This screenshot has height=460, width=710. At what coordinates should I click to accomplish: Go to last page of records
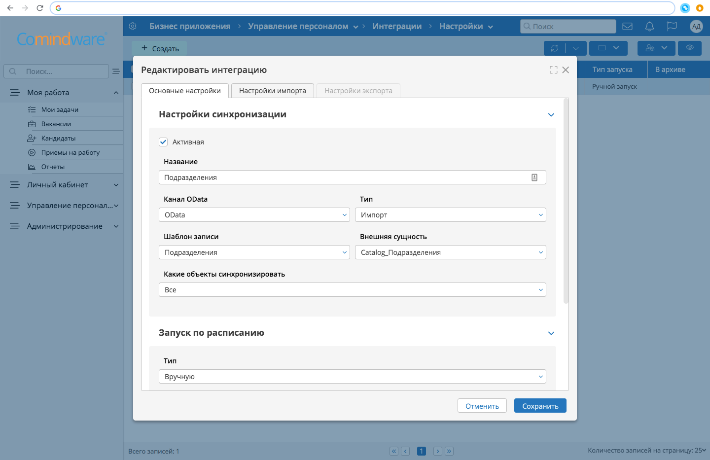(x=449, y=451)
